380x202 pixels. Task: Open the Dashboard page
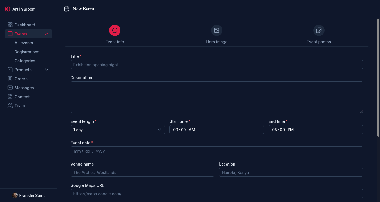28,25
